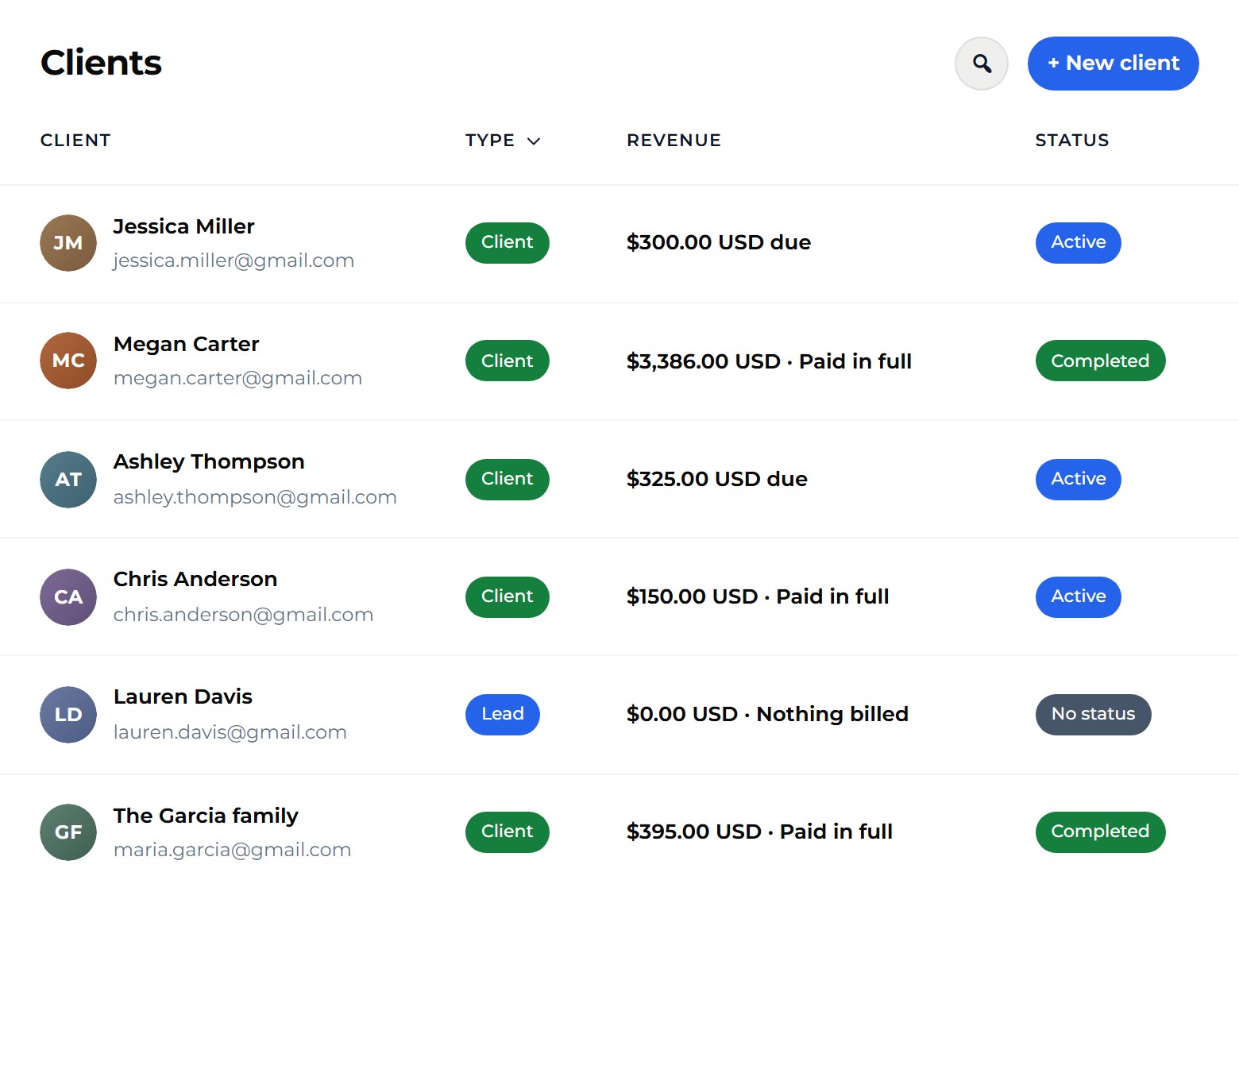Open the Active status pill for Chris Anderson

1079,597
